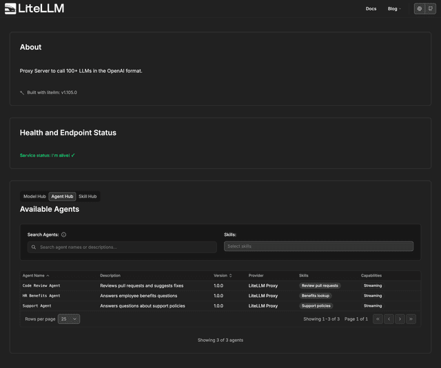Click the Support policies skill tag

coord(316,306)
